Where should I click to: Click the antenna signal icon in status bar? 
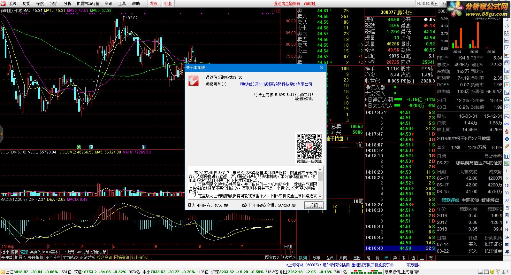(498, 272)
